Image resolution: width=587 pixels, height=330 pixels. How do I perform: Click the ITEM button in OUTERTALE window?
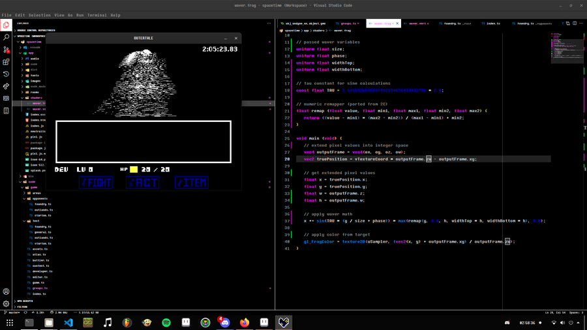[x=192, y=183]
